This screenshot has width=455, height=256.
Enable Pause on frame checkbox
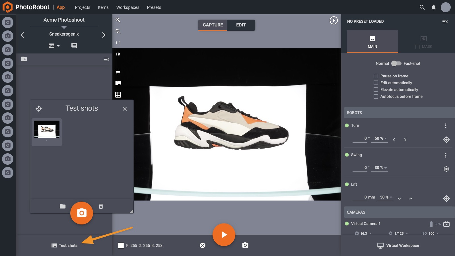click(376, 76)
